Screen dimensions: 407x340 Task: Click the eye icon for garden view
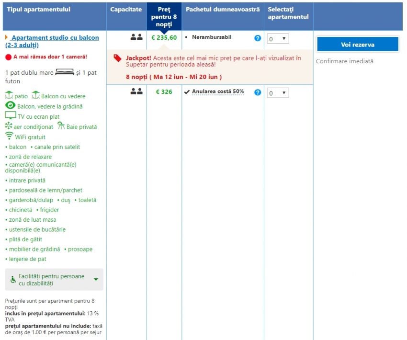(x=10, y=106)
